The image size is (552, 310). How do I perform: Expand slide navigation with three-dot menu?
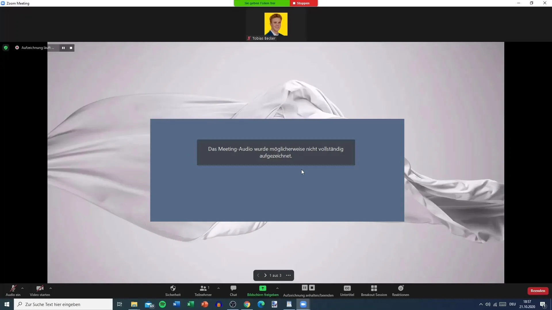pos(288,275)
